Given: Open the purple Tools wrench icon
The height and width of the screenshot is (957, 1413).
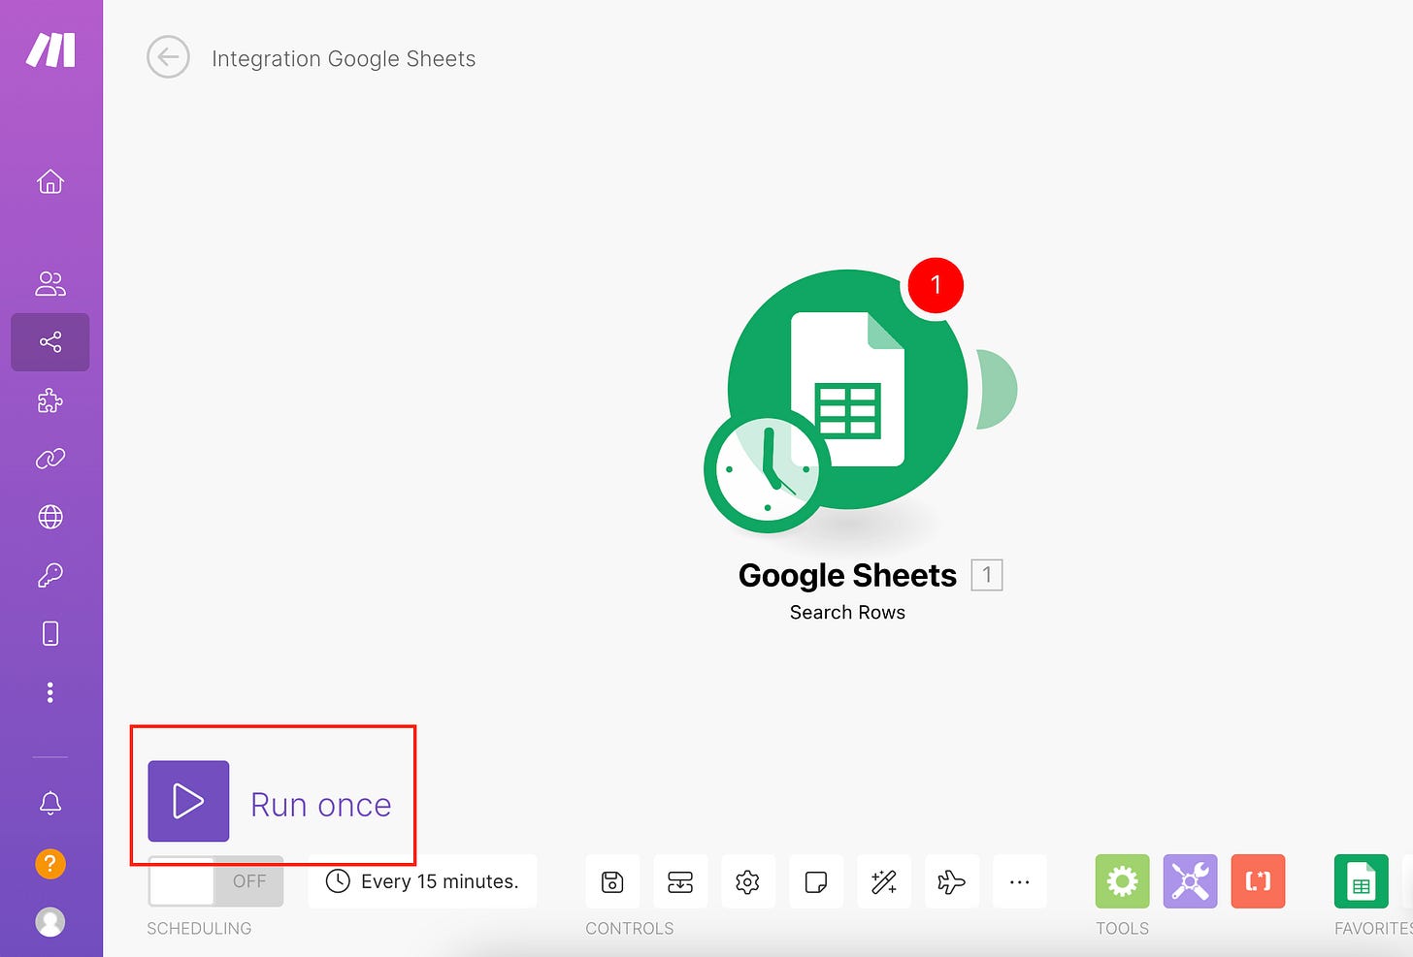Looking at the screenshot, I should [1191, 881].
